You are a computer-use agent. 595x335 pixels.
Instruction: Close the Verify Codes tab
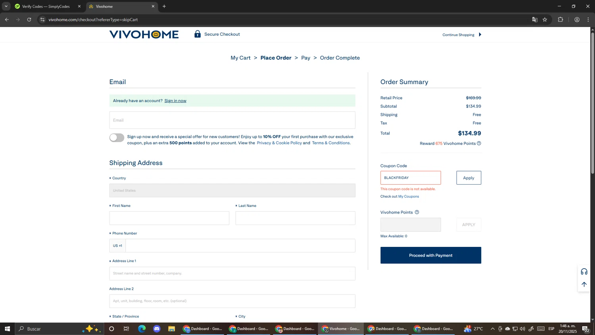tap(79, 6)
